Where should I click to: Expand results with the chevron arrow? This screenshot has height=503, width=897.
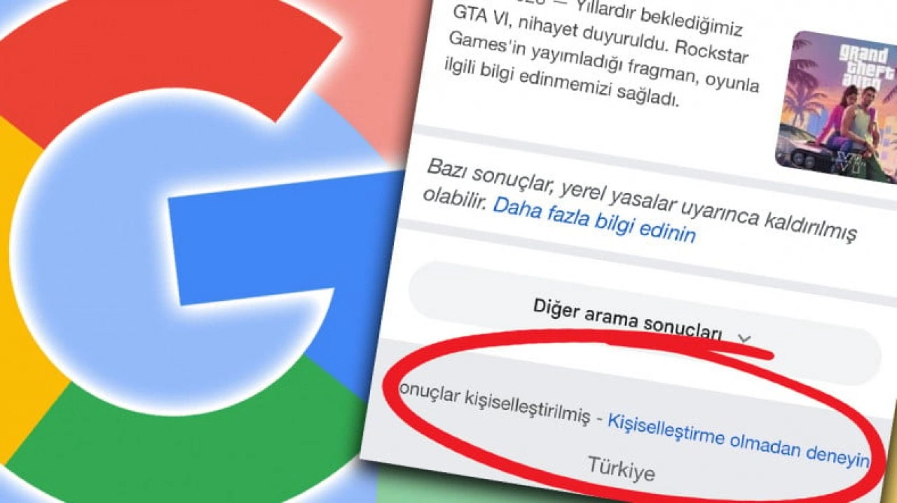[744, 339]
